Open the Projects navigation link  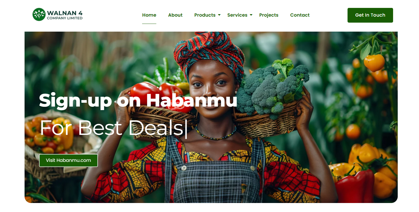click(269, 15)
